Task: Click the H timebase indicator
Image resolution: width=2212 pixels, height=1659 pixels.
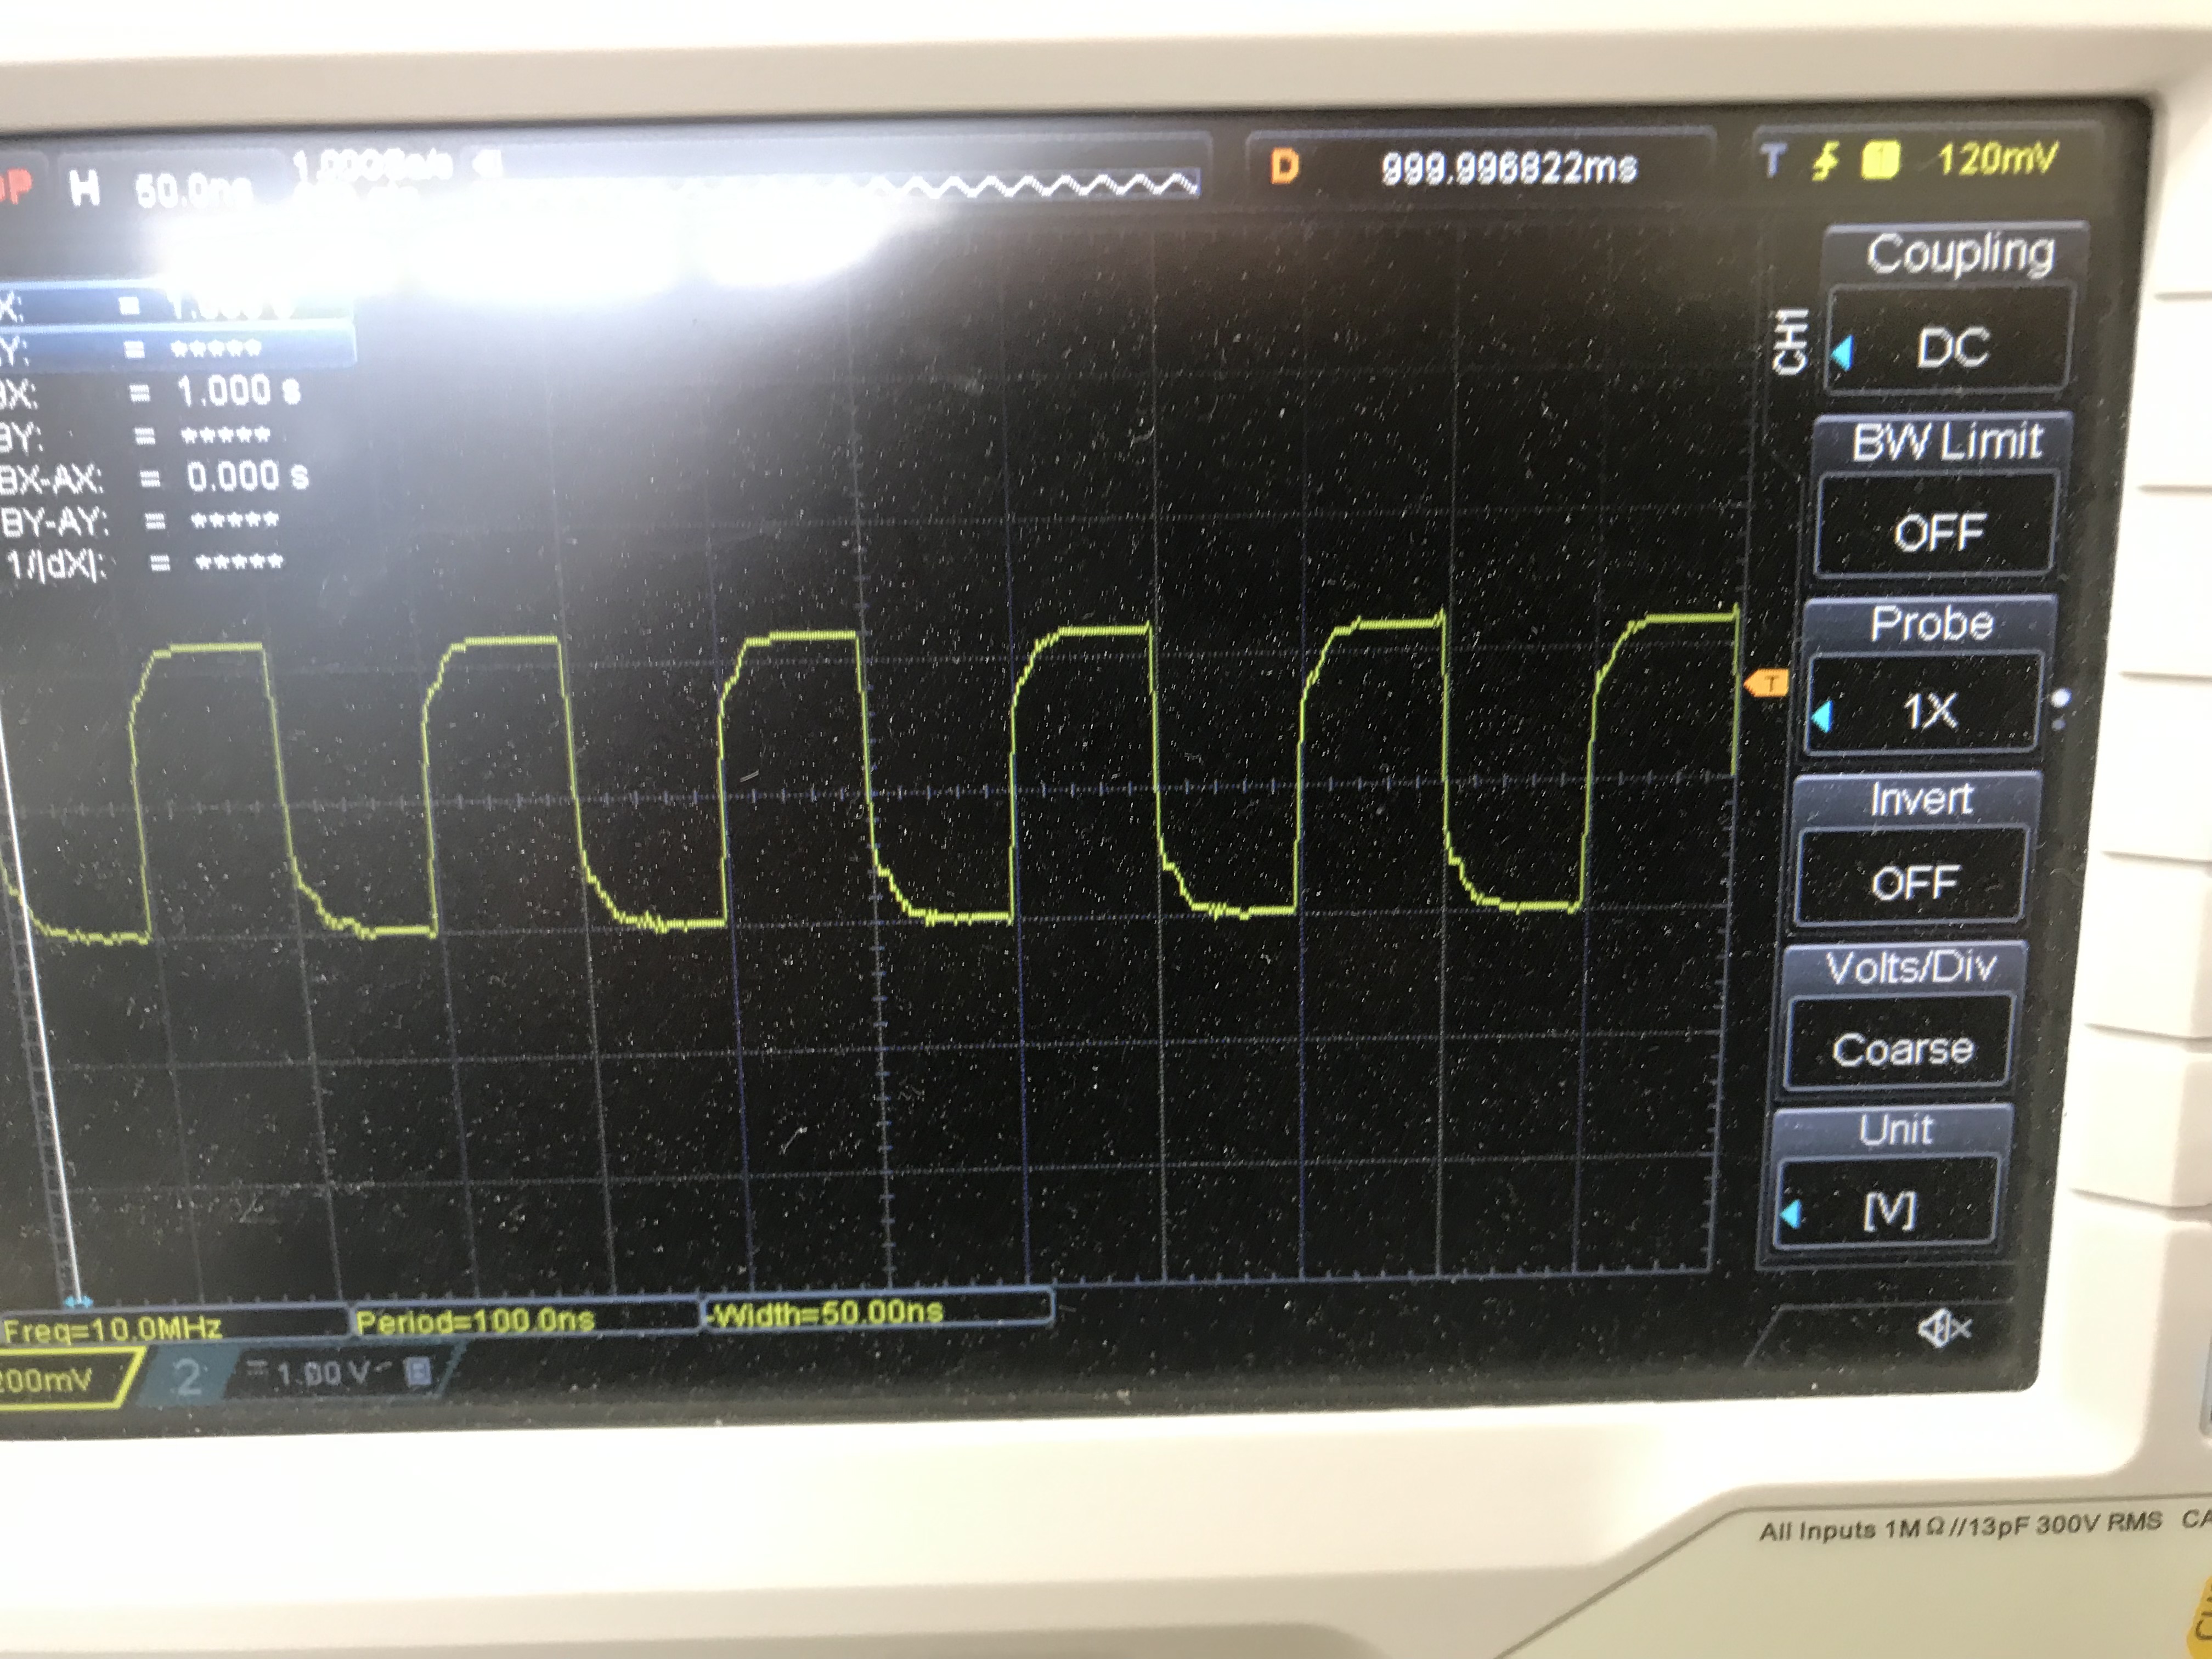Action: tap(84, 187)
